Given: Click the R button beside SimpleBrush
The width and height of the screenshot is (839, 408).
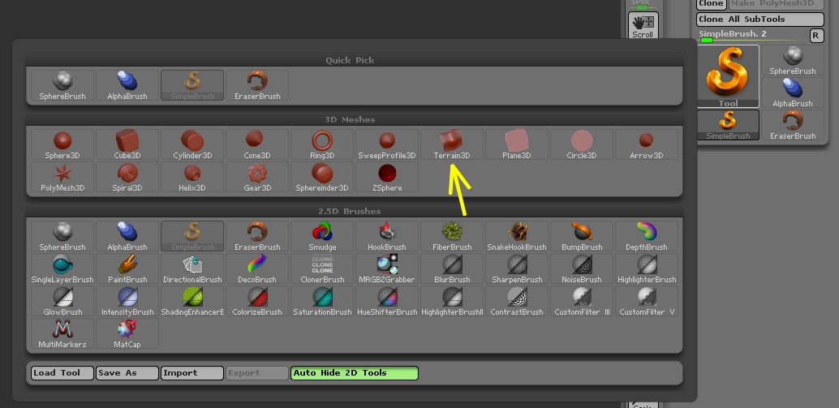Looking at the screenshot, I should pyautogui.click(x=815, y=36).
